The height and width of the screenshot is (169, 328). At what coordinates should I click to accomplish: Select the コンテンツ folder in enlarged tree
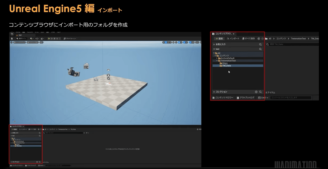click(224, 56)
